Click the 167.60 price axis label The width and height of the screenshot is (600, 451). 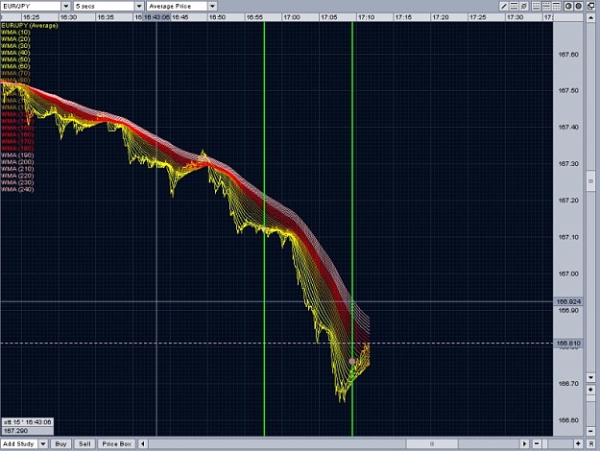point(568,55)
